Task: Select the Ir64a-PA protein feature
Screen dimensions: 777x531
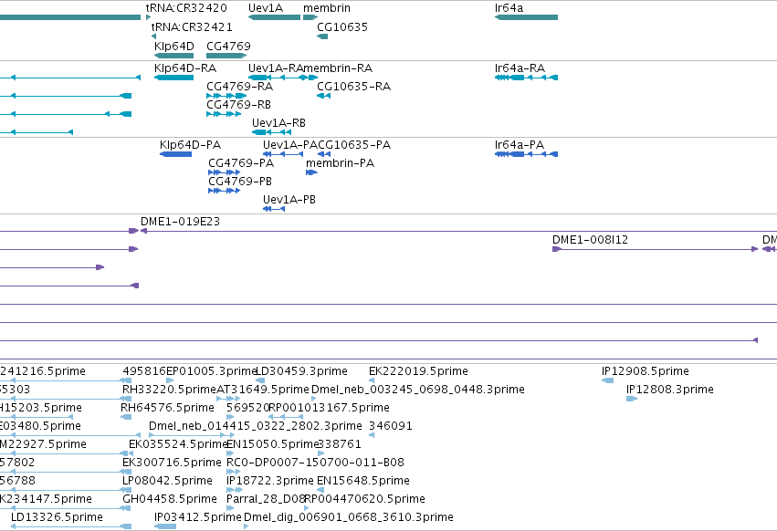Action: (526, 154)
